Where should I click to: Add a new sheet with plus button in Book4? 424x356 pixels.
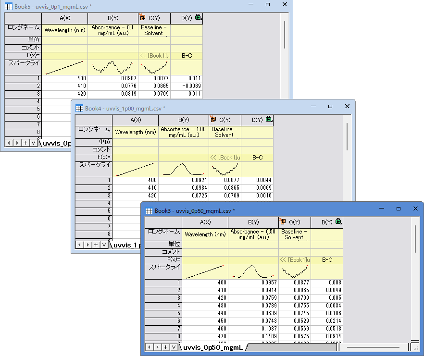point(96,245)
